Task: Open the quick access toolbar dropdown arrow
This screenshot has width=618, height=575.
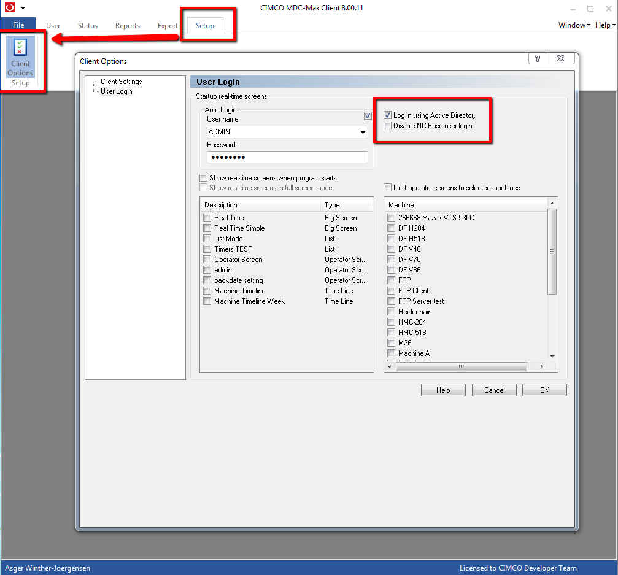Action: pos(23,7)
